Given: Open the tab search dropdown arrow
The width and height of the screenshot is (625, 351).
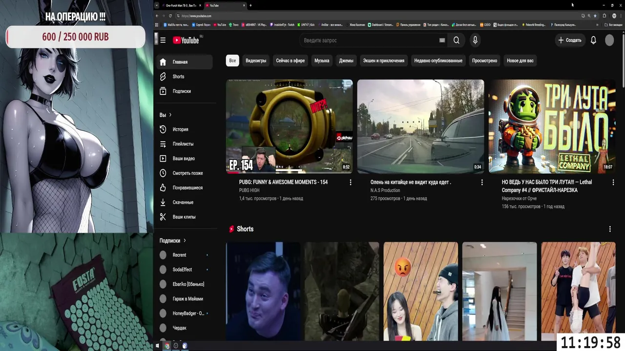Looking at the screenshot, I should (x=157, y=5).
